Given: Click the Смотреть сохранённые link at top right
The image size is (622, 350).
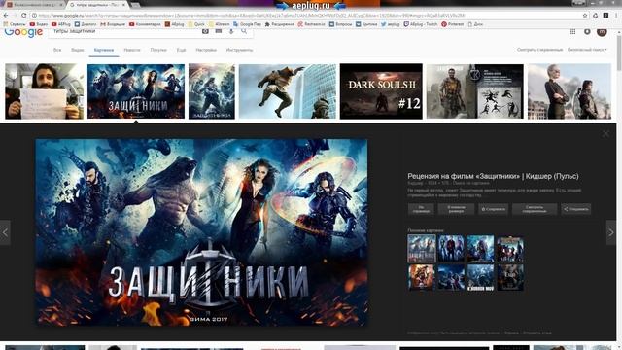Looking at the screenshot, I should point(540,50).
